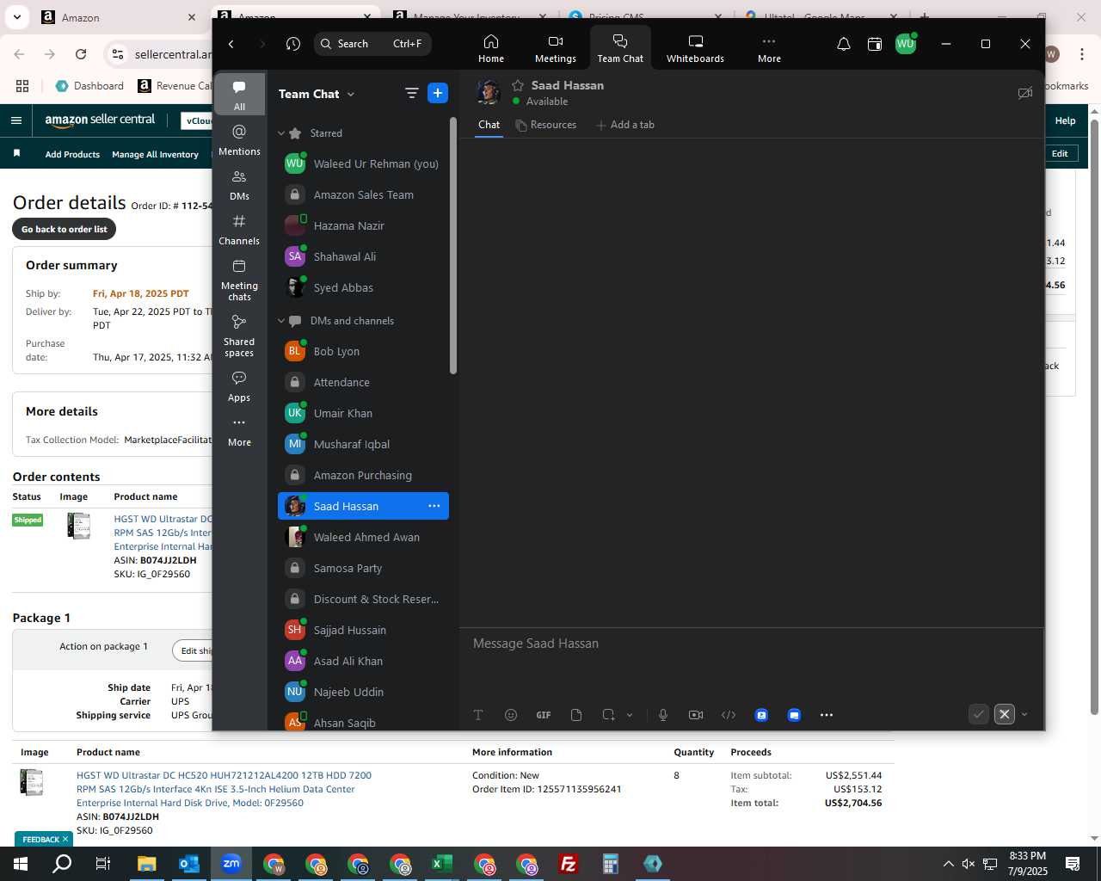Screen dimensions: 1101x881
Task: Open the Resources tab in the chat
Action: click(x=546, y=125)
